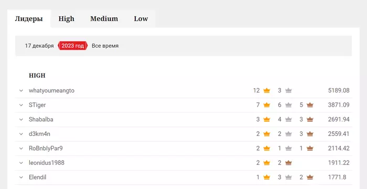
Task: Choose the Все время period filter
Action: (x=105, y=46)
